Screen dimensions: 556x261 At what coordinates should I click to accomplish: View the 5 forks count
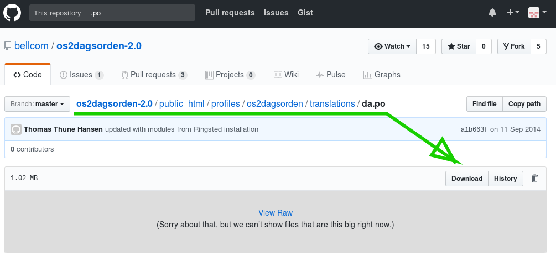[x=538, y=46]
